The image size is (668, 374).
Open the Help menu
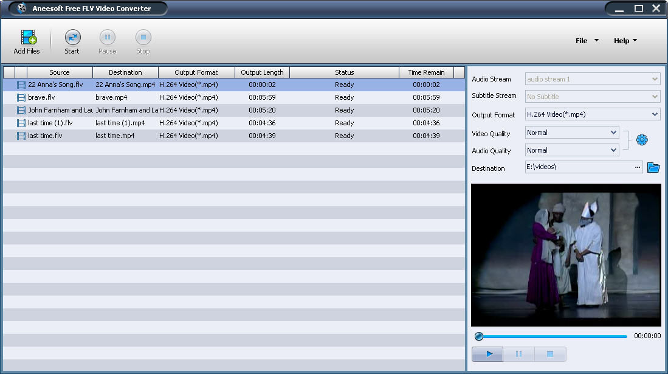tap(625, 41)
